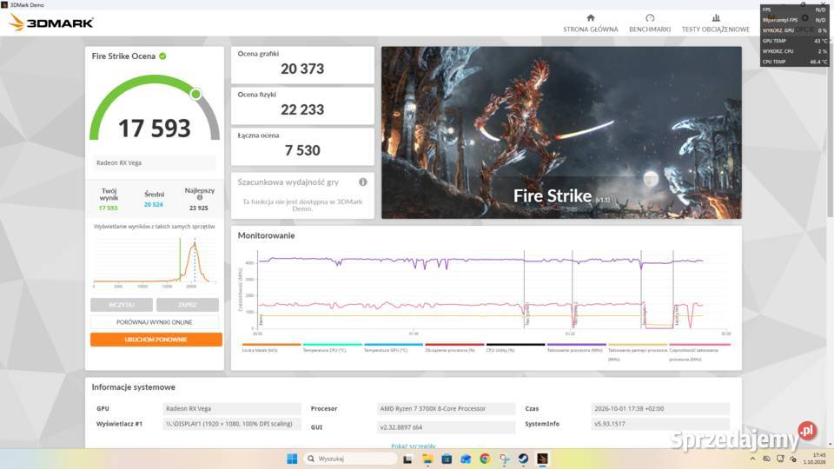Screen dimensions: 834x469
Task: Click the Łączna ocena 7 530 card
Action: [302, 146]
